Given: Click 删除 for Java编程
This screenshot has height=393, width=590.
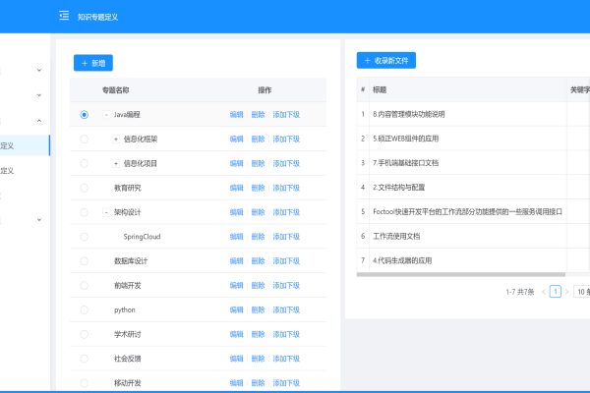Looking at the screenshot, I should 258,115.
